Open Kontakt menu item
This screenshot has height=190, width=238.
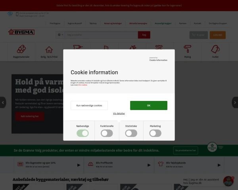197,23
